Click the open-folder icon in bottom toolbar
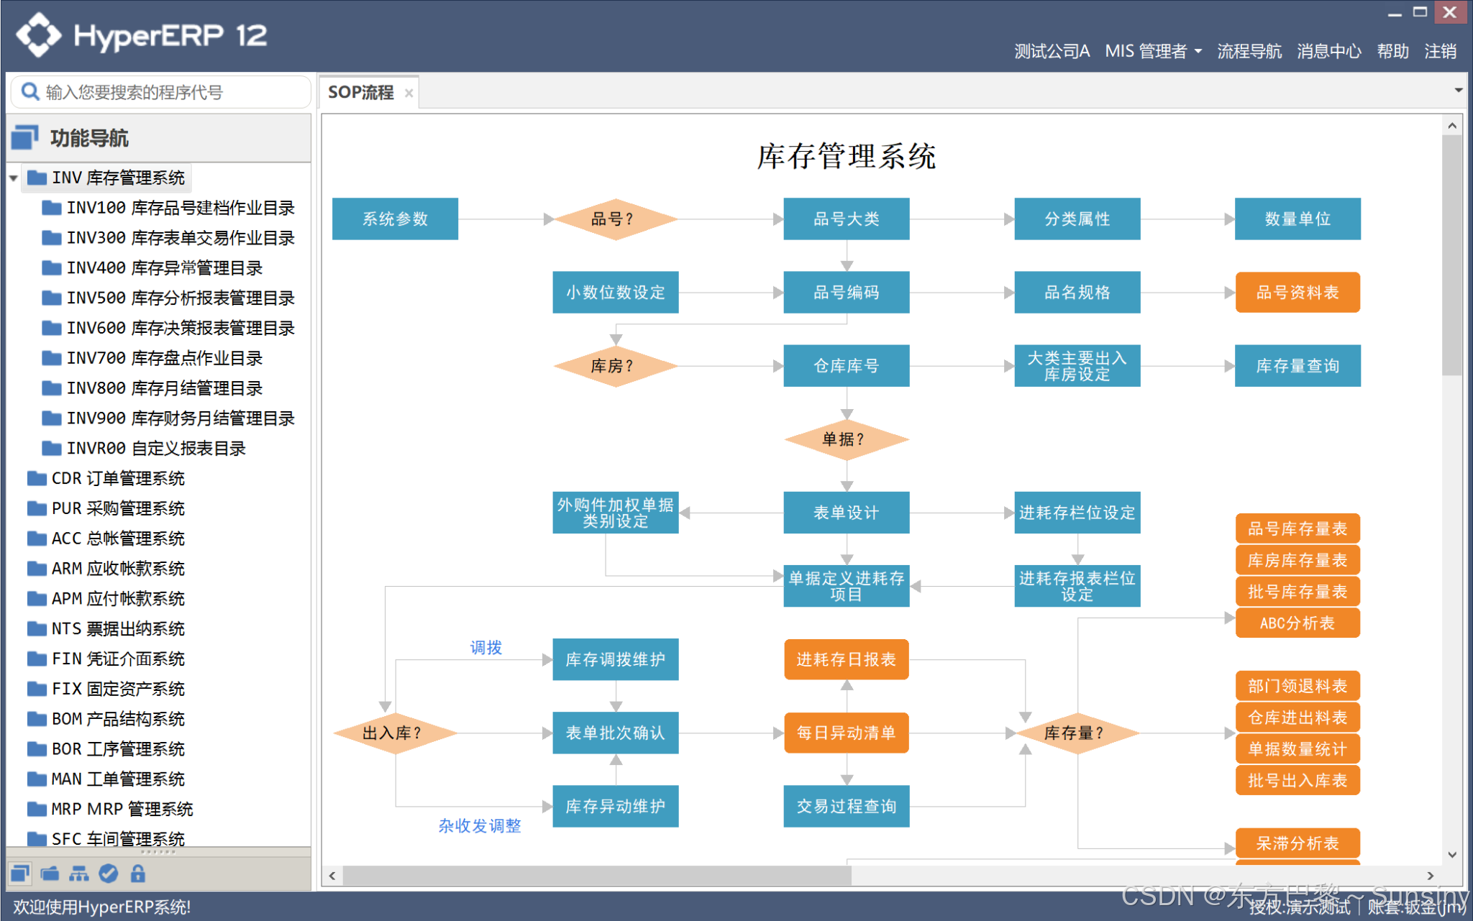Image resolution: width=1473 pixels, height=921 pixels. tap(50, 874)
